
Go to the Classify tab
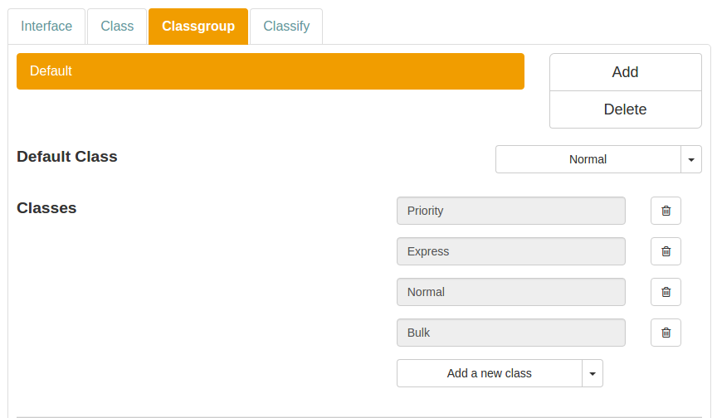(286, 27)
